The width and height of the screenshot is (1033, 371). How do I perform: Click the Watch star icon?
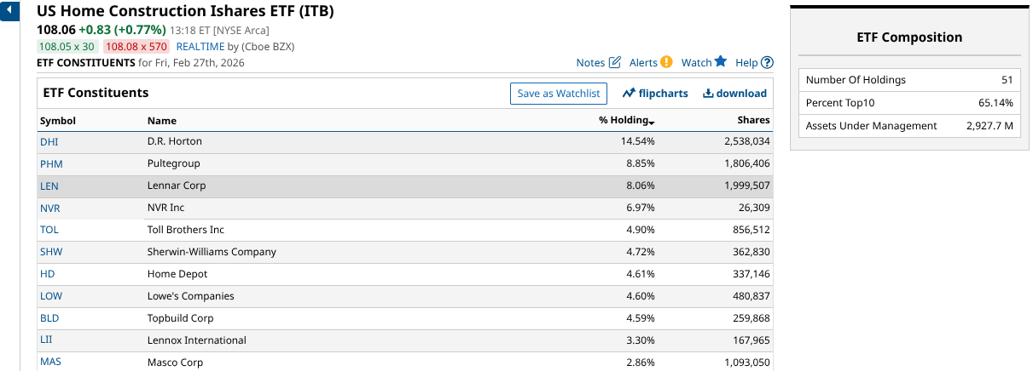click(x=721, y=62)
